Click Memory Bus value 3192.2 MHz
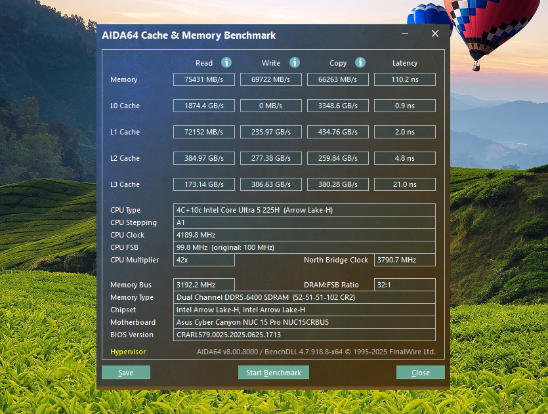548x414 pixels. 203,285
